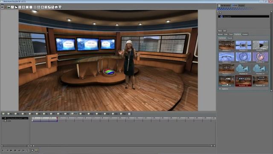
Task: Select the Position 7 camera thumbnail
Action: pyautogui.click(x=227, y=69)
